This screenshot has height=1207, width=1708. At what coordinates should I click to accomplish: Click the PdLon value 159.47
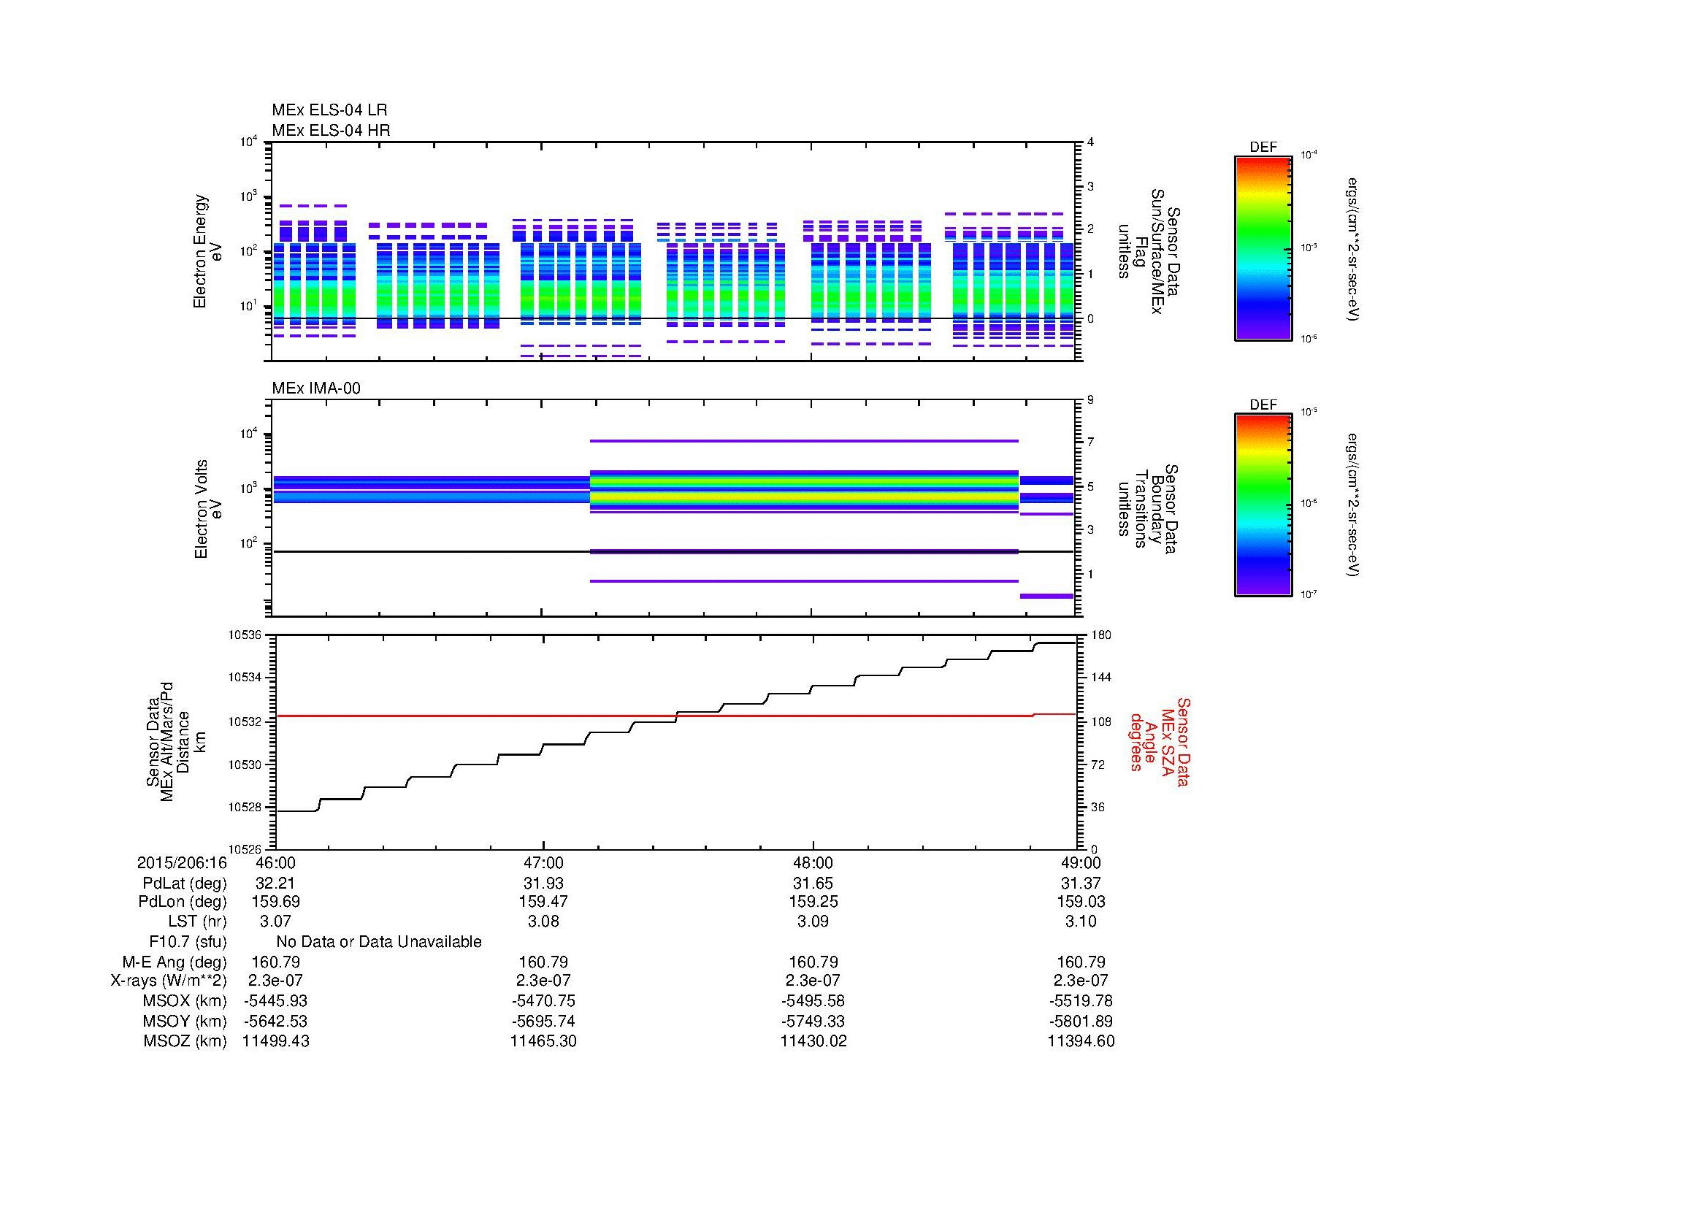[544, 901]
